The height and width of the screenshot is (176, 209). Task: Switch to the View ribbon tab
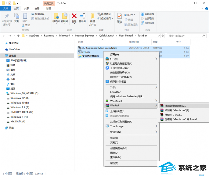point(37,9)
